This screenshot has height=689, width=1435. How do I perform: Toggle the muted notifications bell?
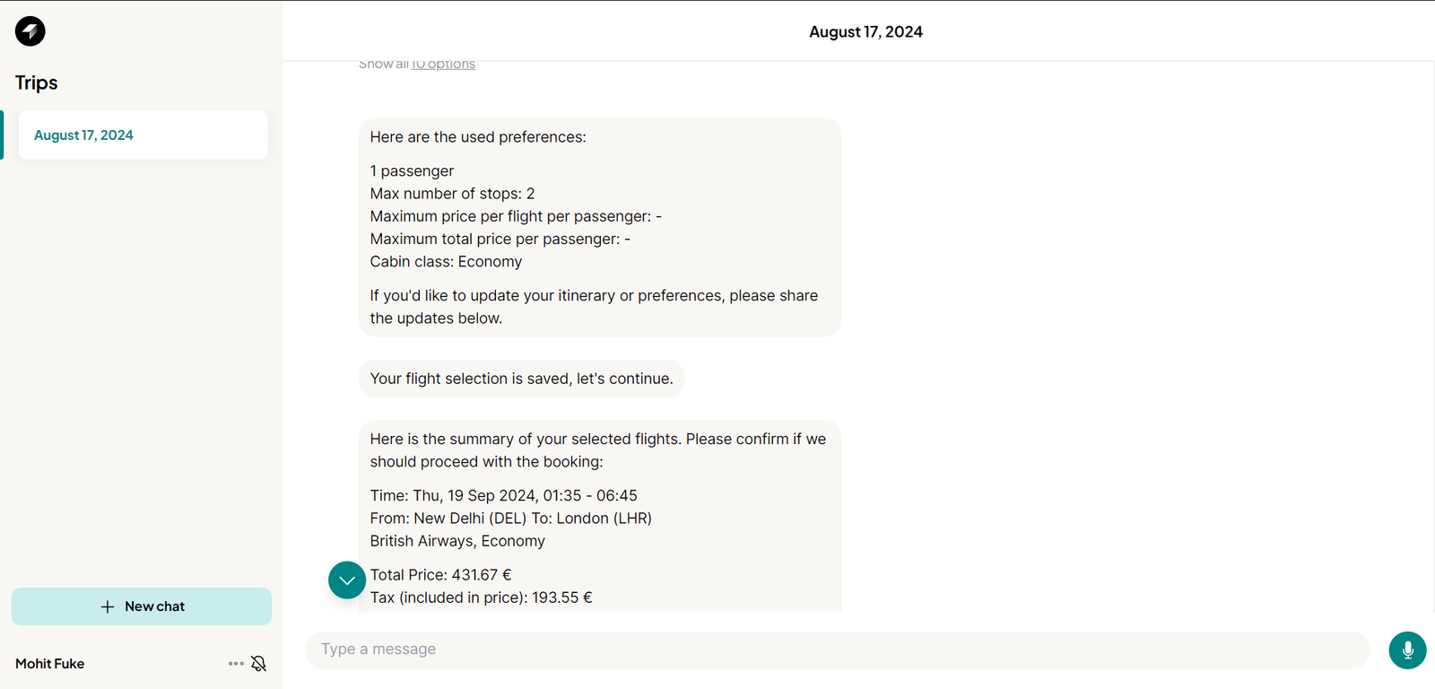pos(258,664)
